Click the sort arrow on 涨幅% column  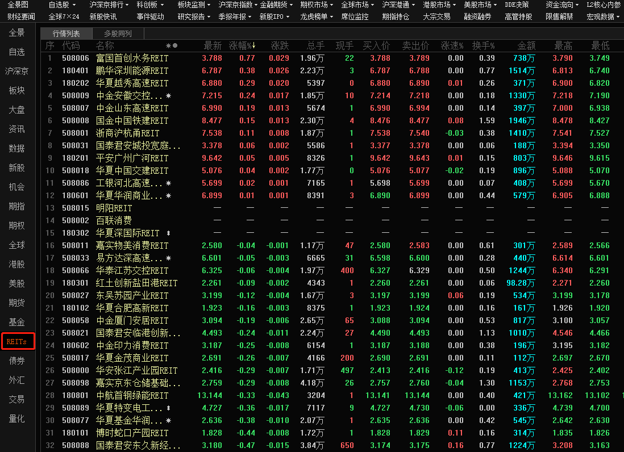[x=254, y=46]
